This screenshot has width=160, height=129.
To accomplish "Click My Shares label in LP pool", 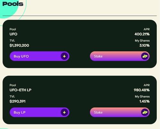I will pyautogui.click(x=142, y=97).
